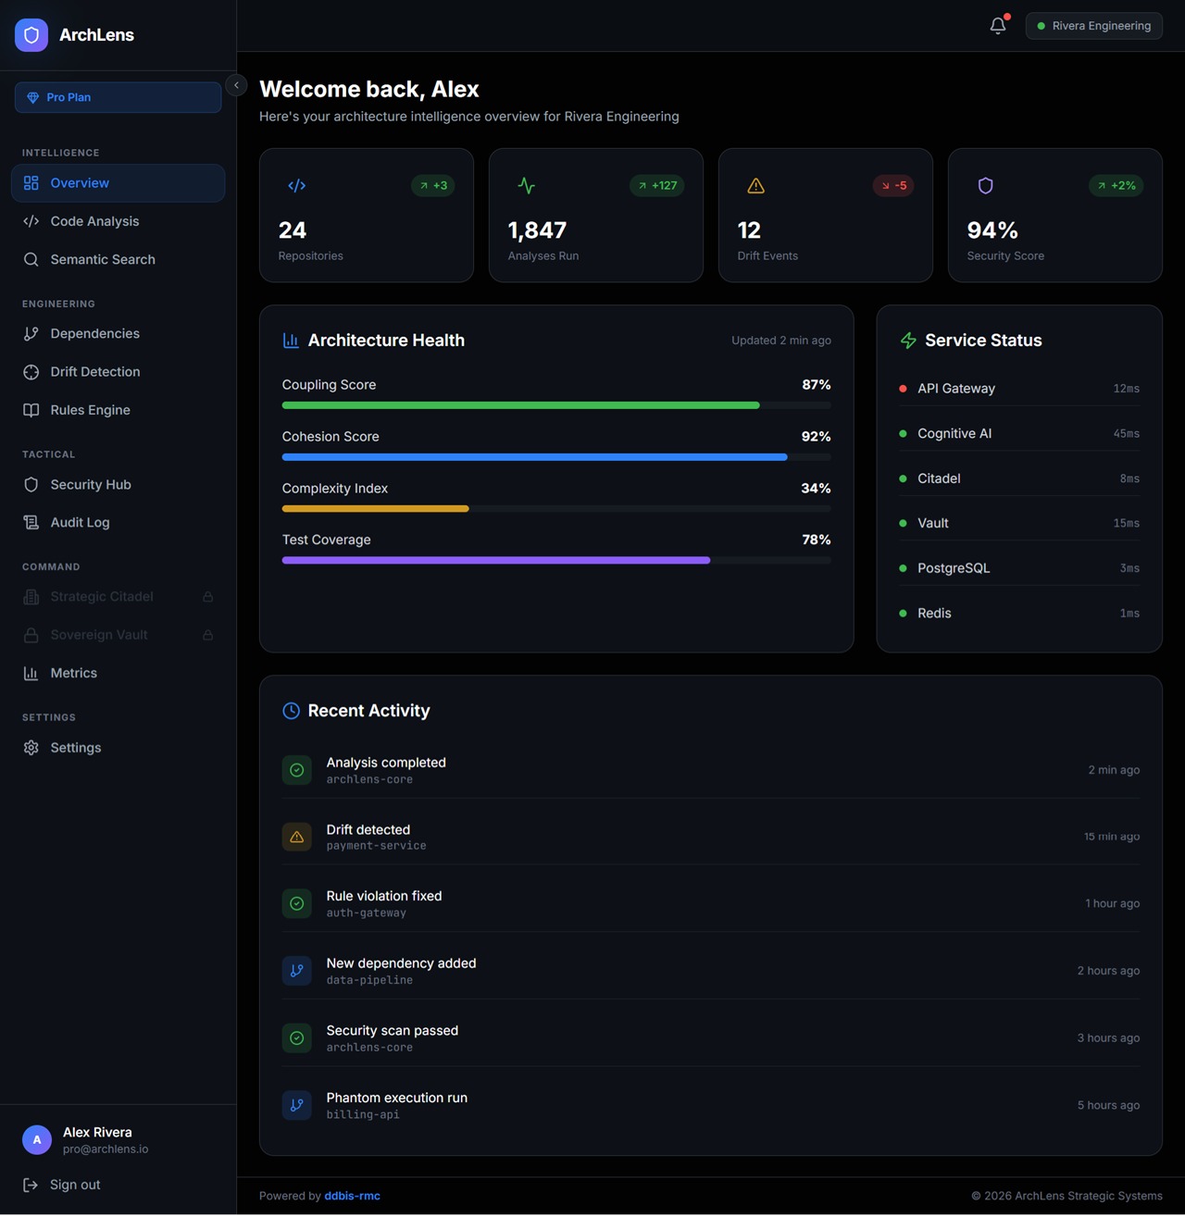Open the Rules Engine page
The height and width of the screenshot is (1217, 1185).
pos(118,410)
